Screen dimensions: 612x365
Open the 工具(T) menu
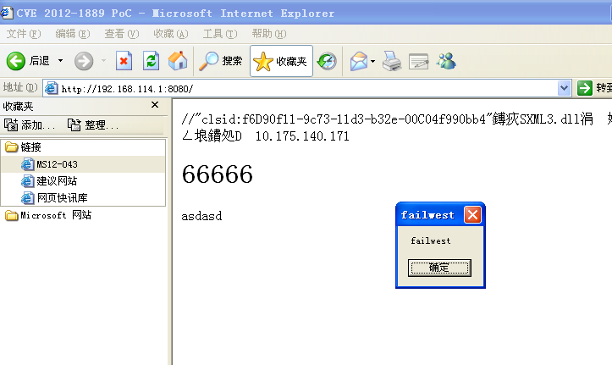pyautogui.click(x=219, y=33)
